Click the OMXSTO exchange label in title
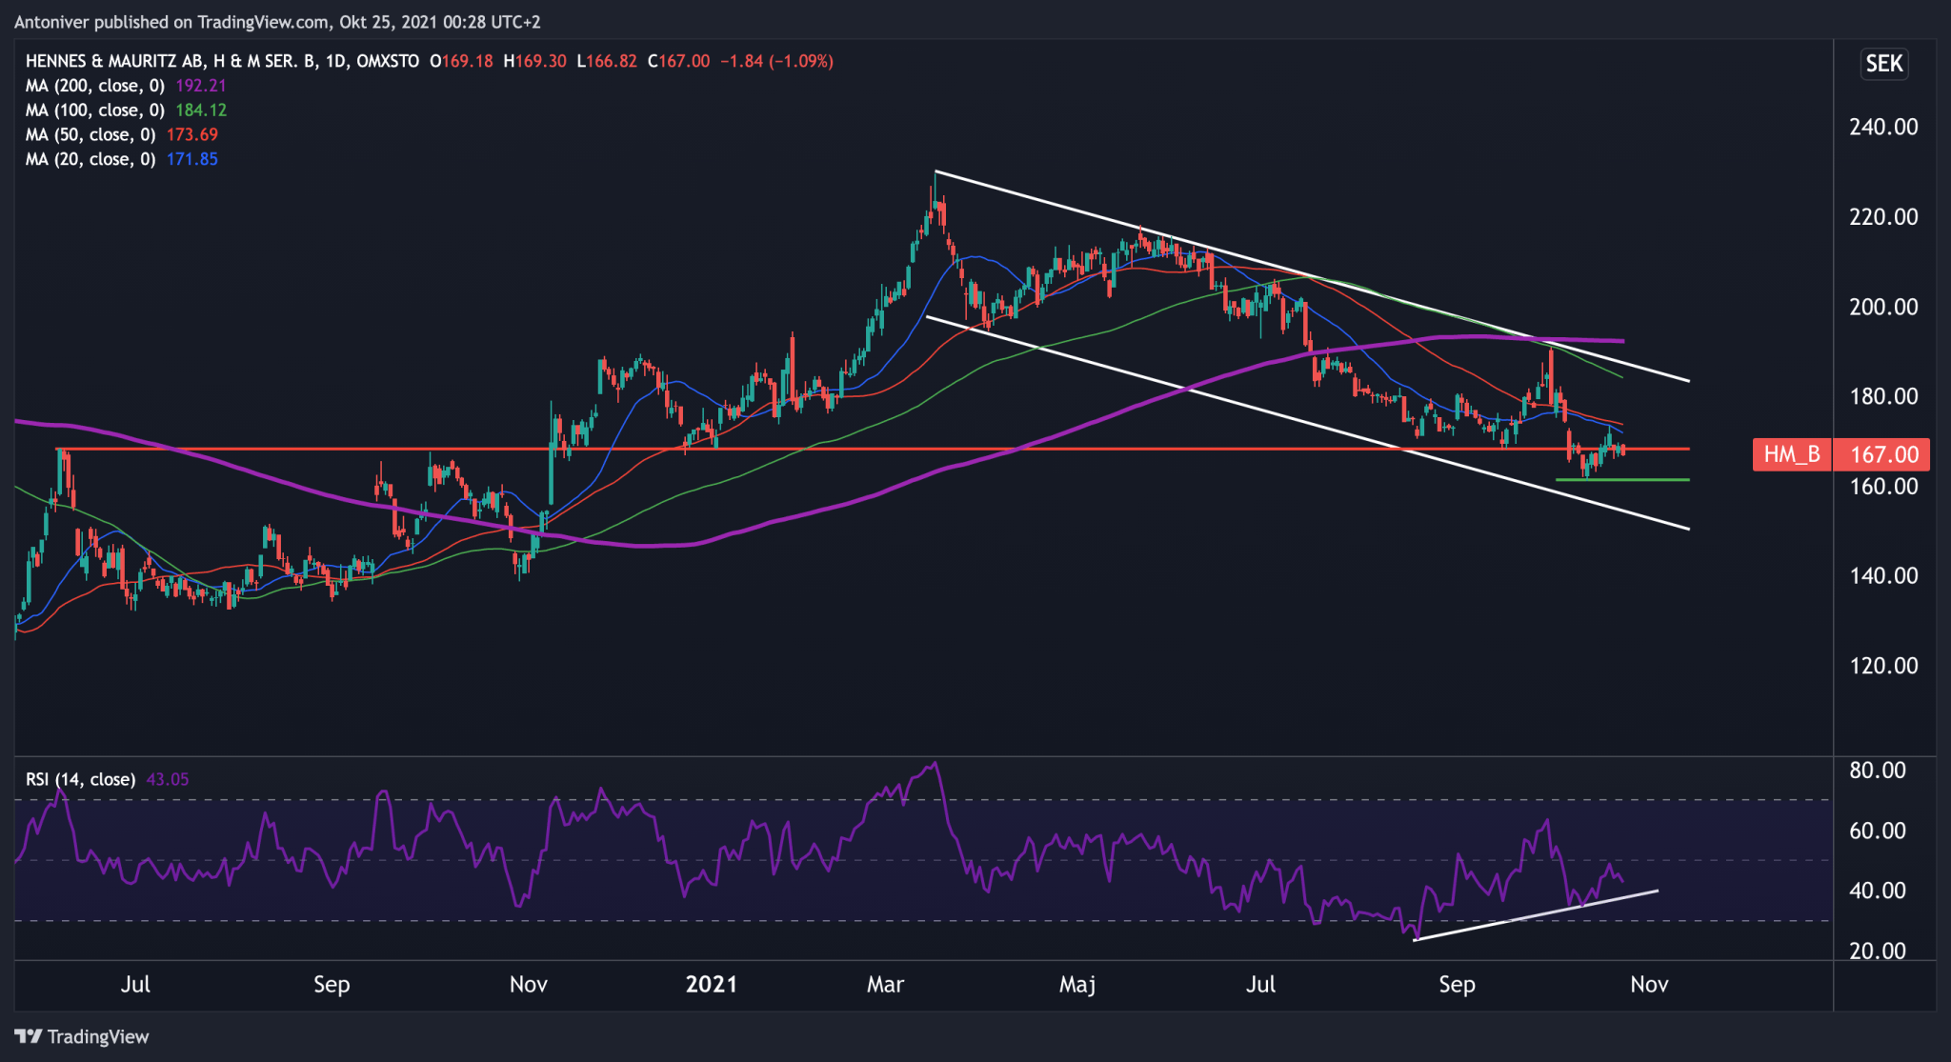1951x1062 pixels. click(388, 61)
